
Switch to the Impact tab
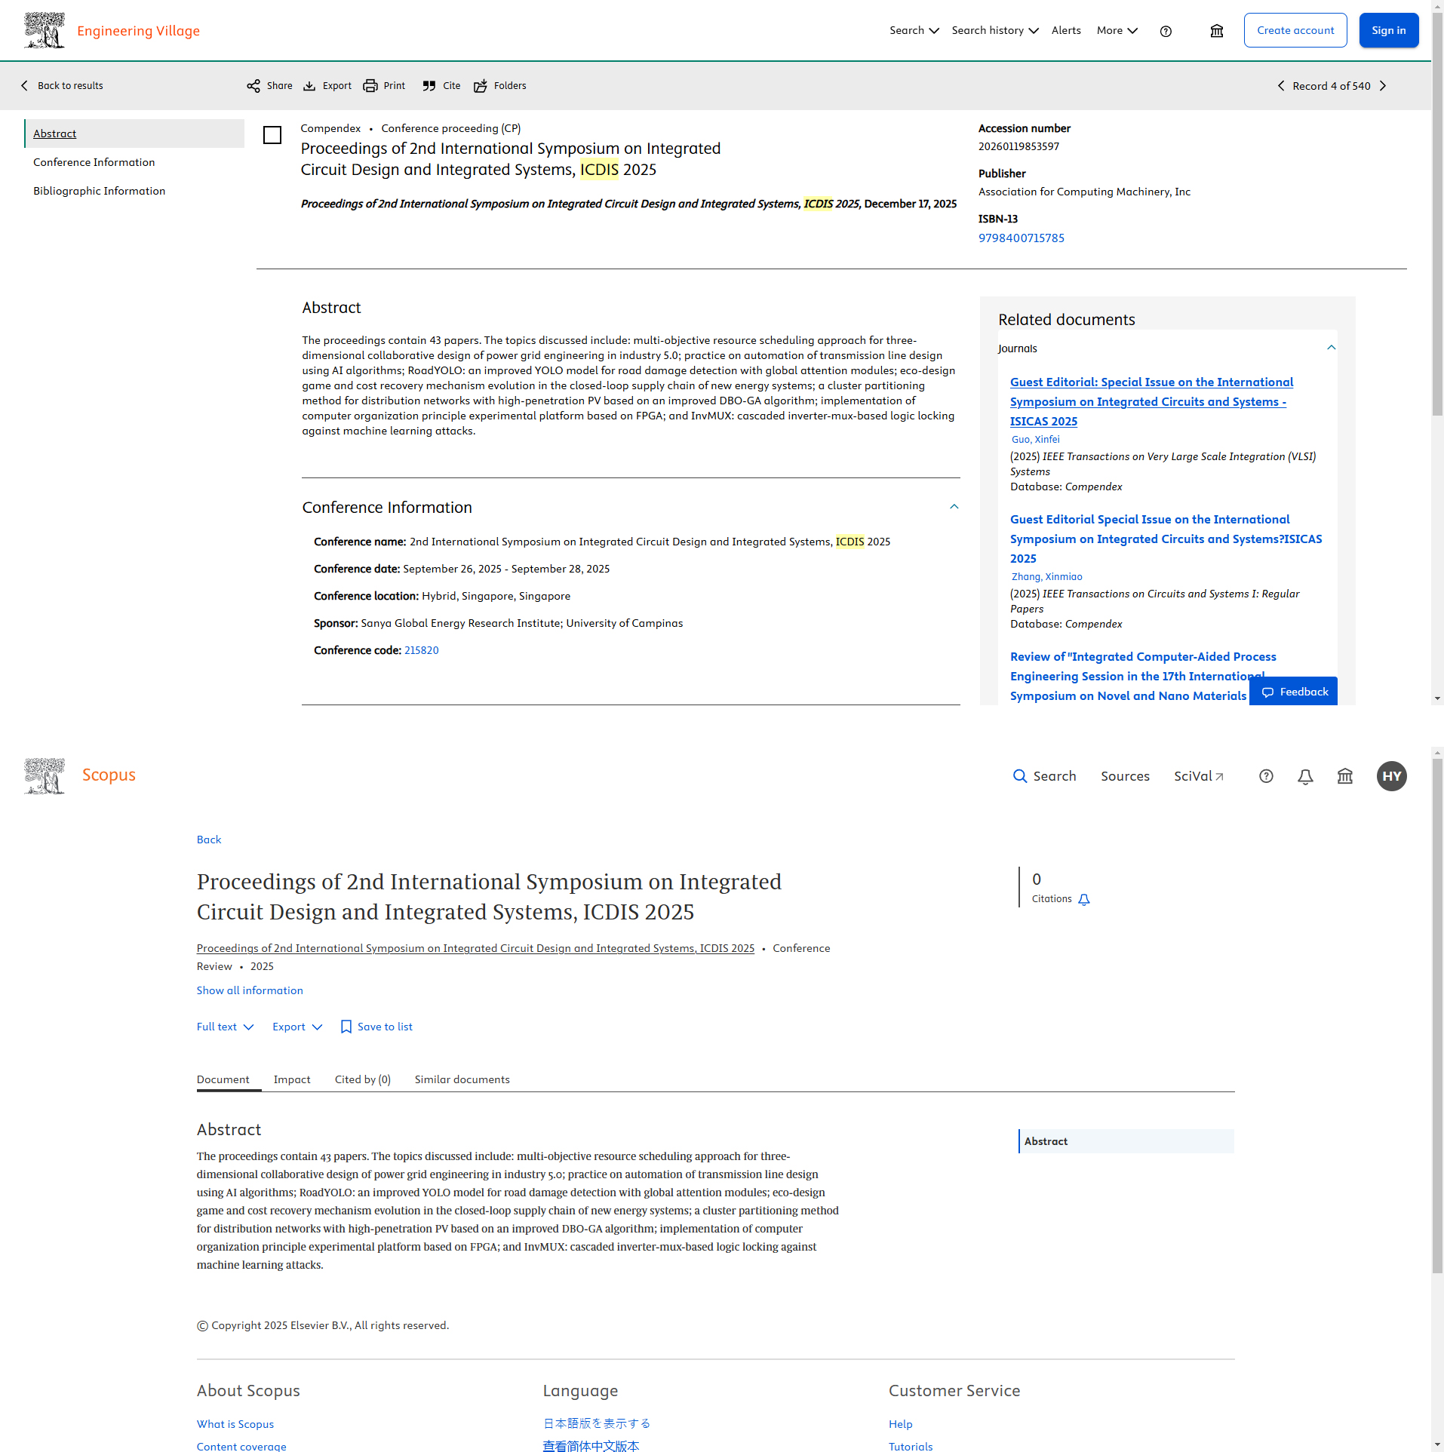click(x=292, y=1079)
